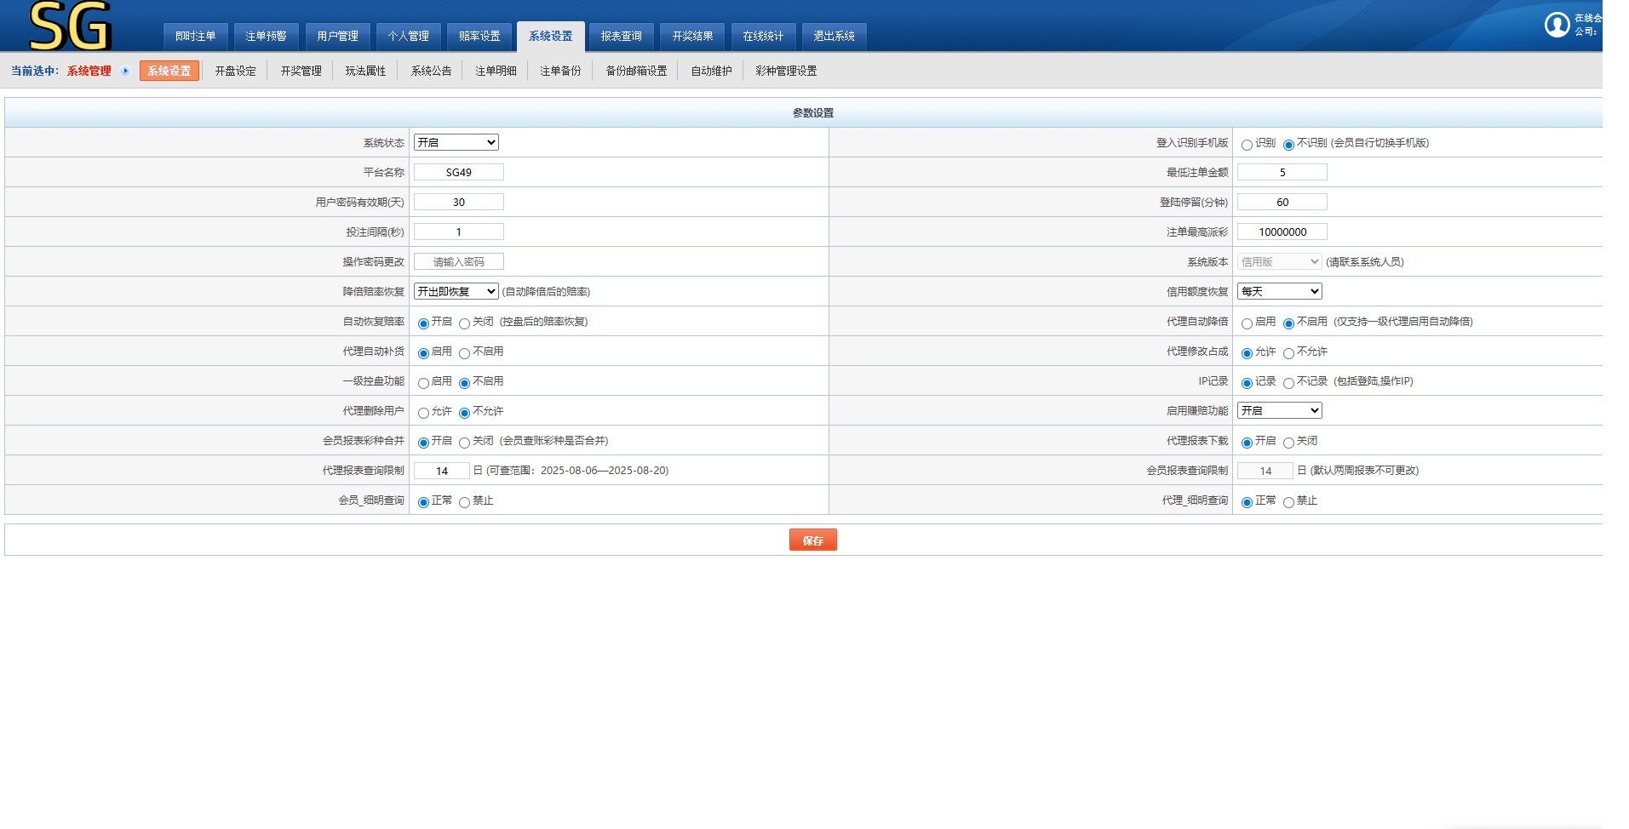This screenshot has height=829, width=1629.
Task: Click the 投注间隔 input field
Action: click(458, 232)
